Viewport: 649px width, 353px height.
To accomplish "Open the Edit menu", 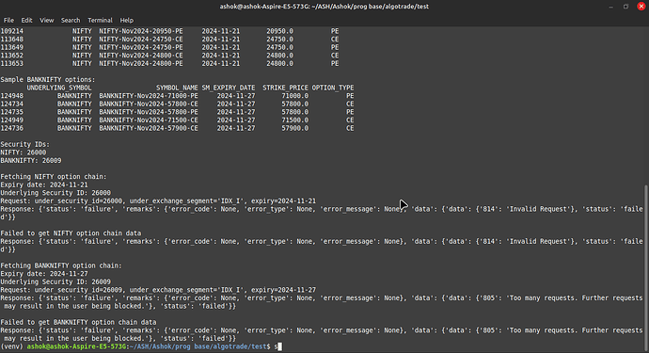I will pos(26,20).
